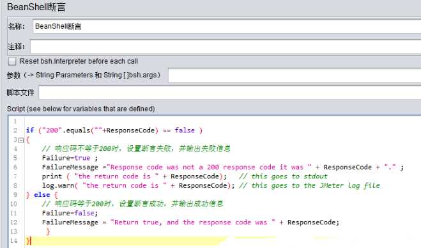
Task: Click the if "200".equals code line
Action: click(114, 130)
